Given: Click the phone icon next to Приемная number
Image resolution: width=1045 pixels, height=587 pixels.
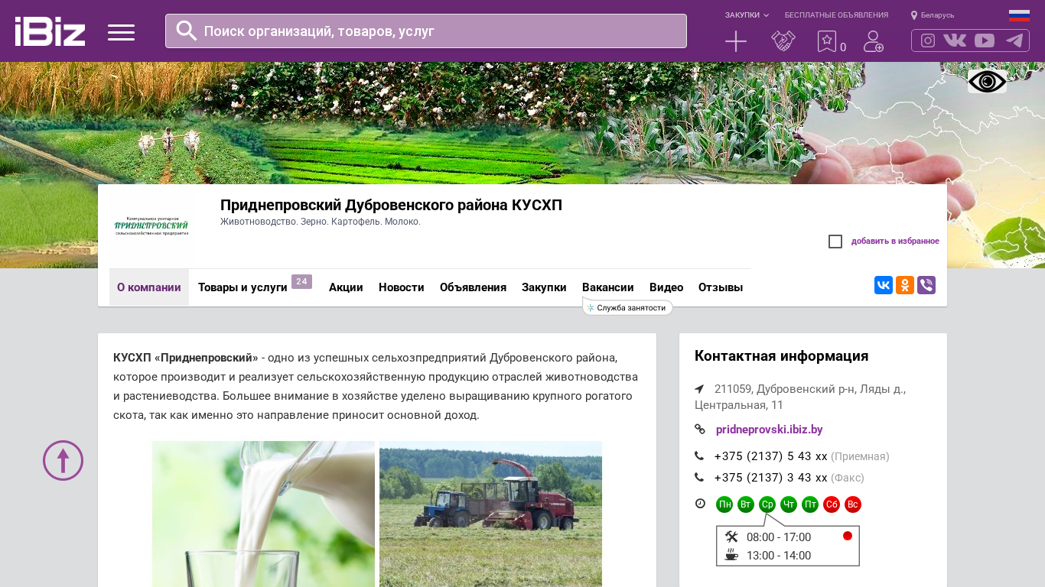Looking at the screenshot, I should (x=699, y=456).
